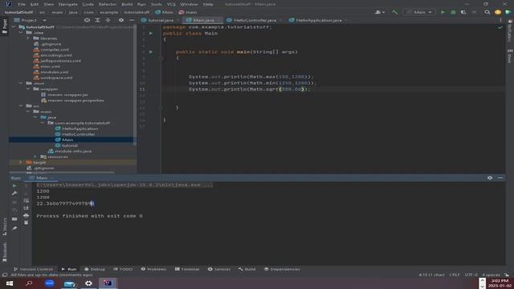Click the print icon in Run console

coord(27,215)
